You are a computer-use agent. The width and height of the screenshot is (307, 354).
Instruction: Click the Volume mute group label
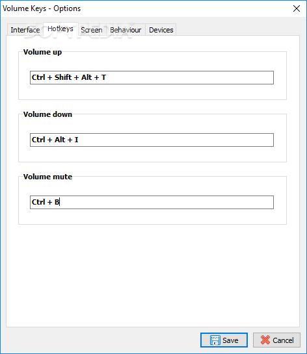[x=47, y=177]
